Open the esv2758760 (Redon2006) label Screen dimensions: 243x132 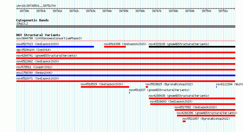34,73
